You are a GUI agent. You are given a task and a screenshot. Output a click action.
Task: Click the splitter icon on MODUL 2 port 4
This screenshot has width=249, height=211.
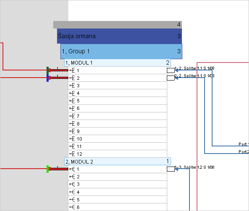[72, 192]
